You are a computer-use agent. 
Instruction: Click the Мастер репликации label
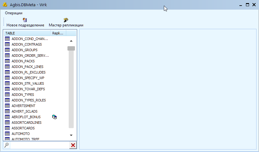pos(66,25)
